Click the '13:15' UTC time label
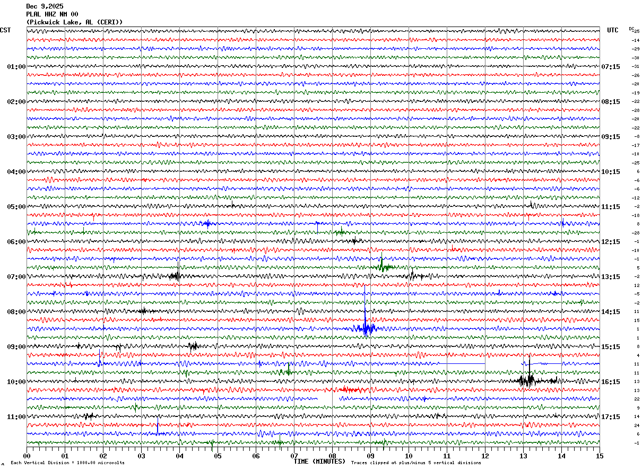The height and width of the screenshot is (470, 642). point(611,277)
